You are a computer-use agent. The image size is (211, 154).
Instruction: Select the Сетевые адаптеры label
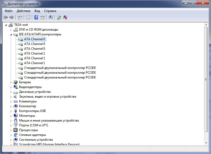(x=33, y=135)
